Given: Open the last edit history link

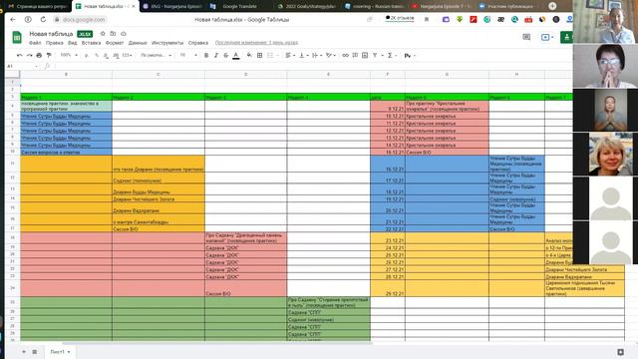Looking at the screenshot, I should click(x=256, y=43).
